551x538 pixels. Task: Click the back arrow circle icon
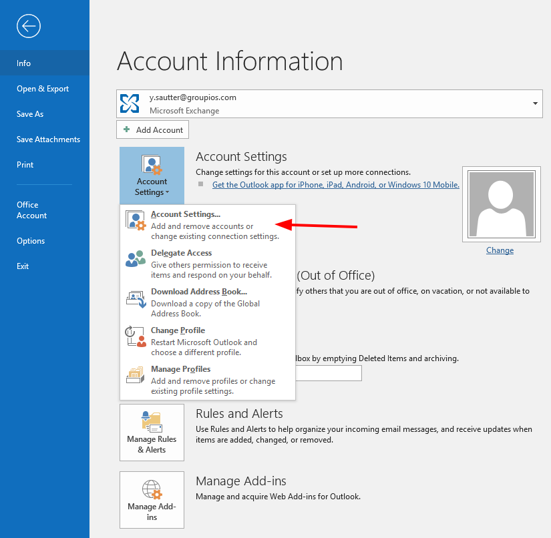pyautogui.click(x=29, y=26)
